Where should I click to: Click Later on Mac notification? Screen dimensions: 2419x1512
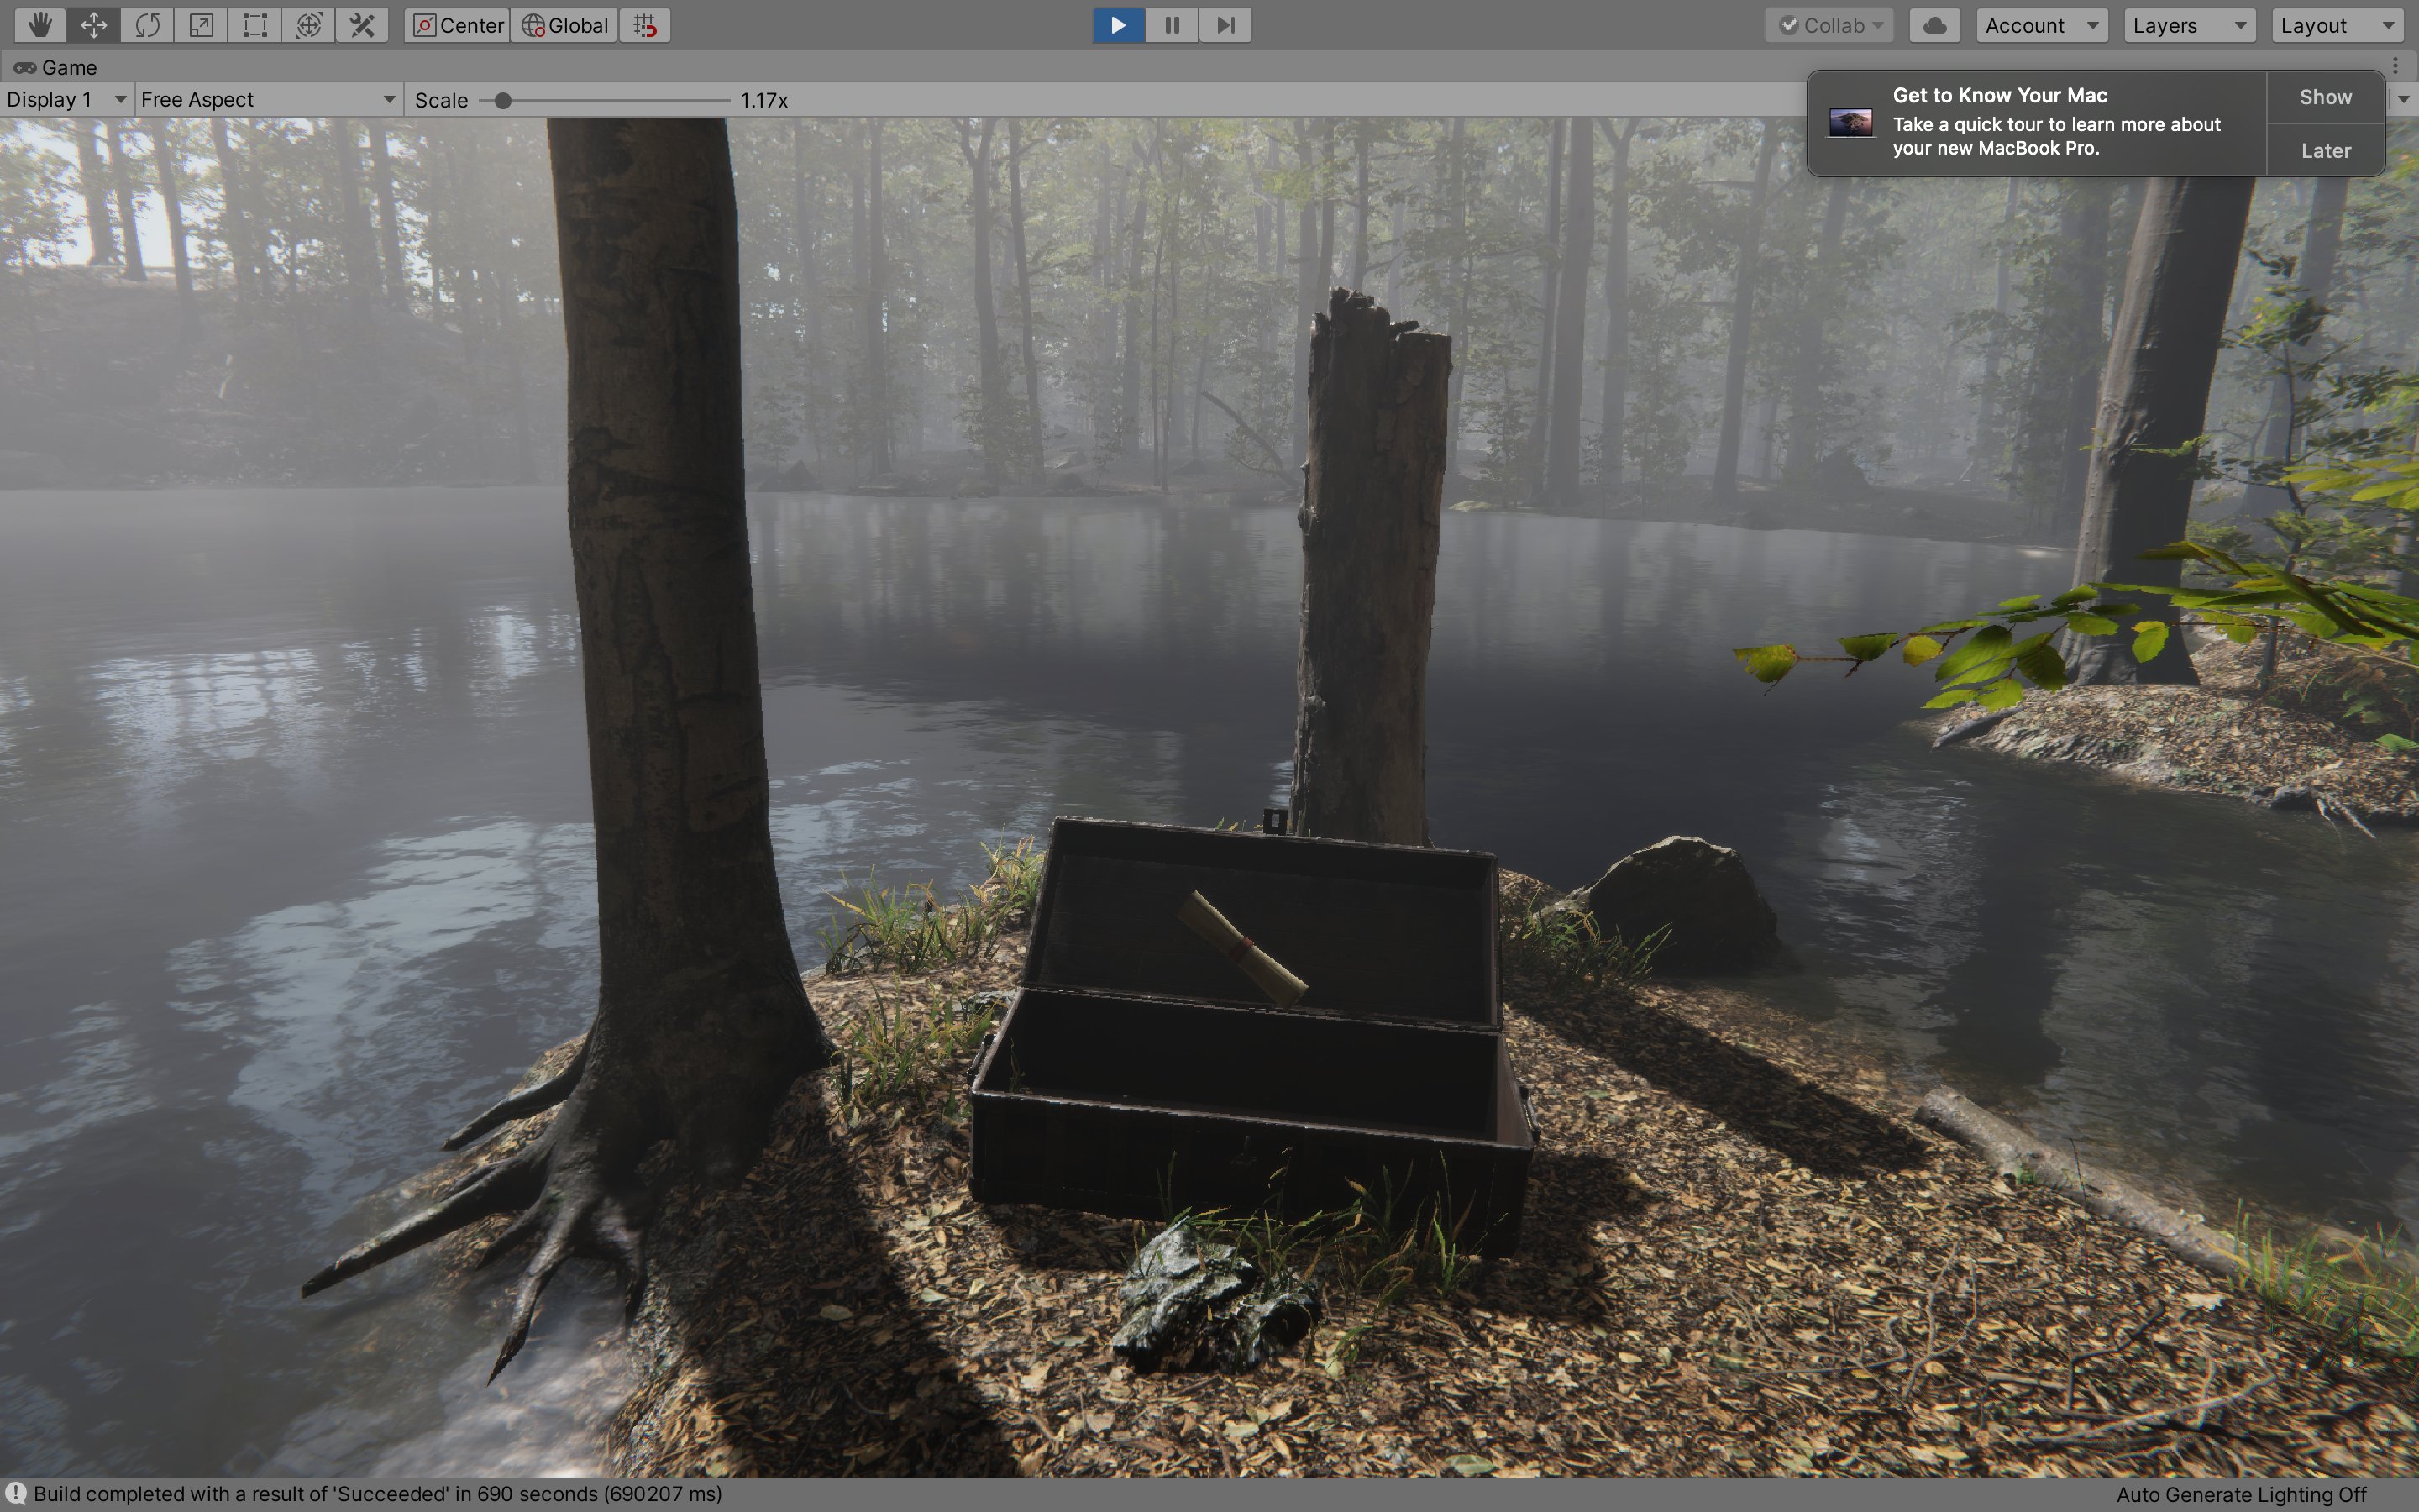(x=2325, y=150)
